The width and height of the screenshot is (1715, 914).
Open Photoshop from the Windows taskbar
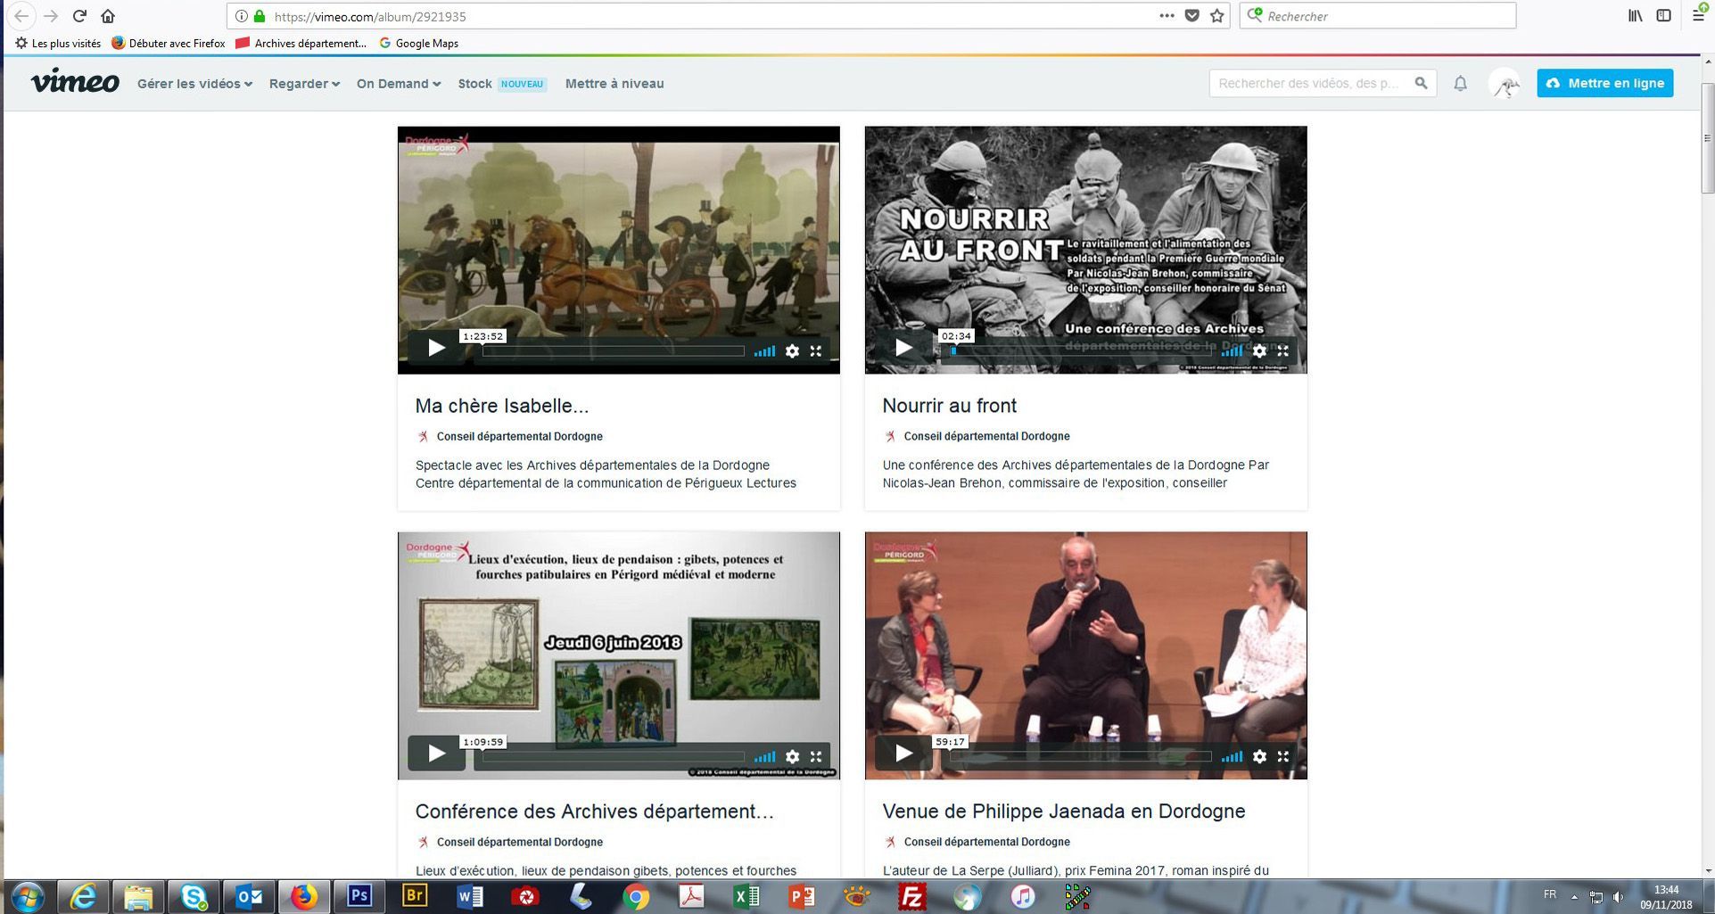pos(359,895)
